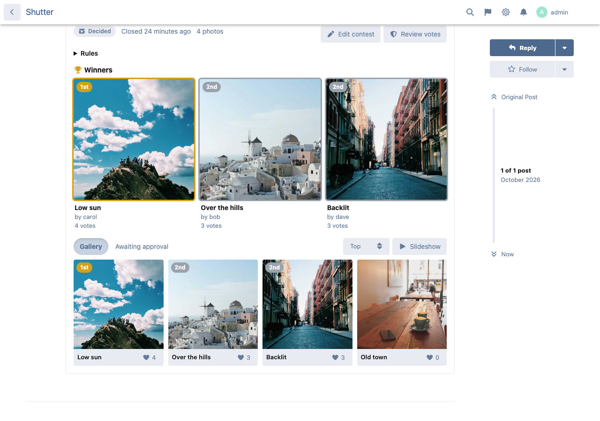The image size is (600, 421).
Task: Like the Low sun photo heart
Action: (146, 357)
